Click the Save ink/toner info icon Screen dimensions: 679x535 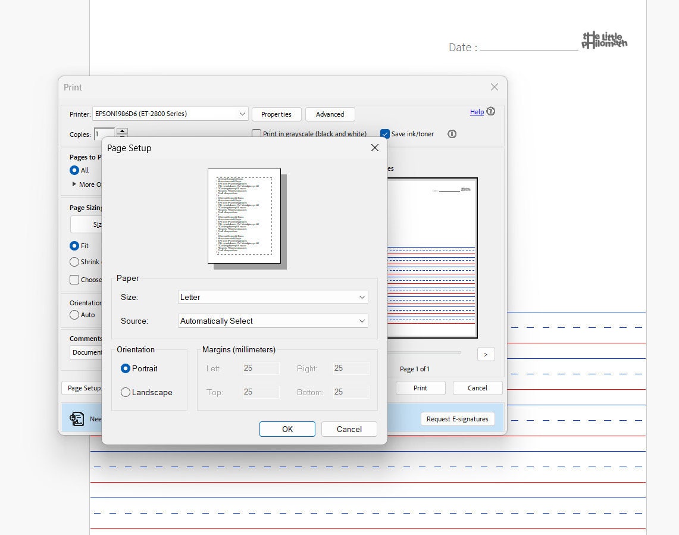tap(452, 134)
